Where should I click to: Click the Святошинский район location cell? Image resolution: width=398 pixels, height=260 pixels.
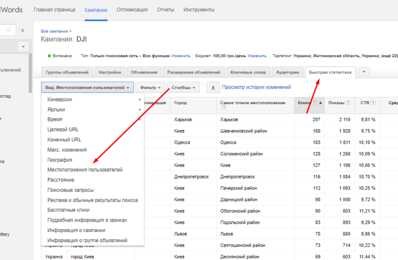[x=243, y=245]
